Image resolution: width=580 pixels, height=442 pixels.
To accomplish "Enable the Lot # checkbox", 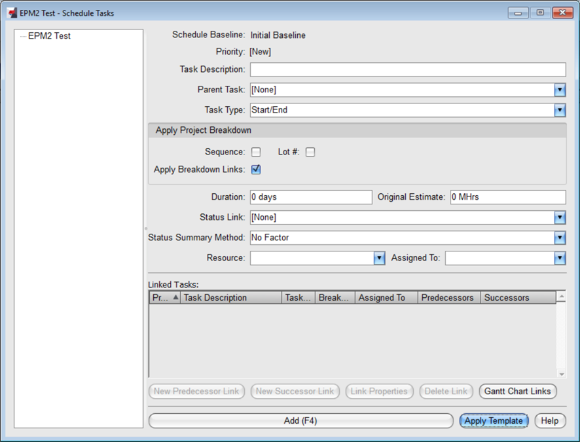I will coord(310,152).
